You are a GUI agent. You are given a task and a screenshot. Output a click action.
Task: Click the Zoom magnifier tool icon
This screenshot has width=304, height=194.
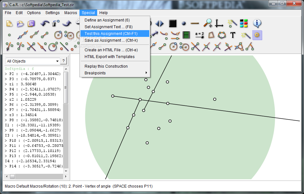[207, 23]
